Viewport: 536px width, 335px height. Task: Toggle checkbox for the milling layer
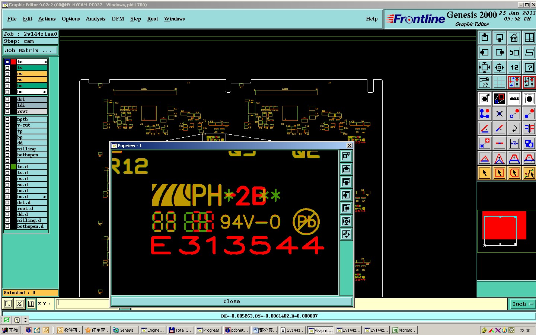pyautogui.click(x=7, y=149)
